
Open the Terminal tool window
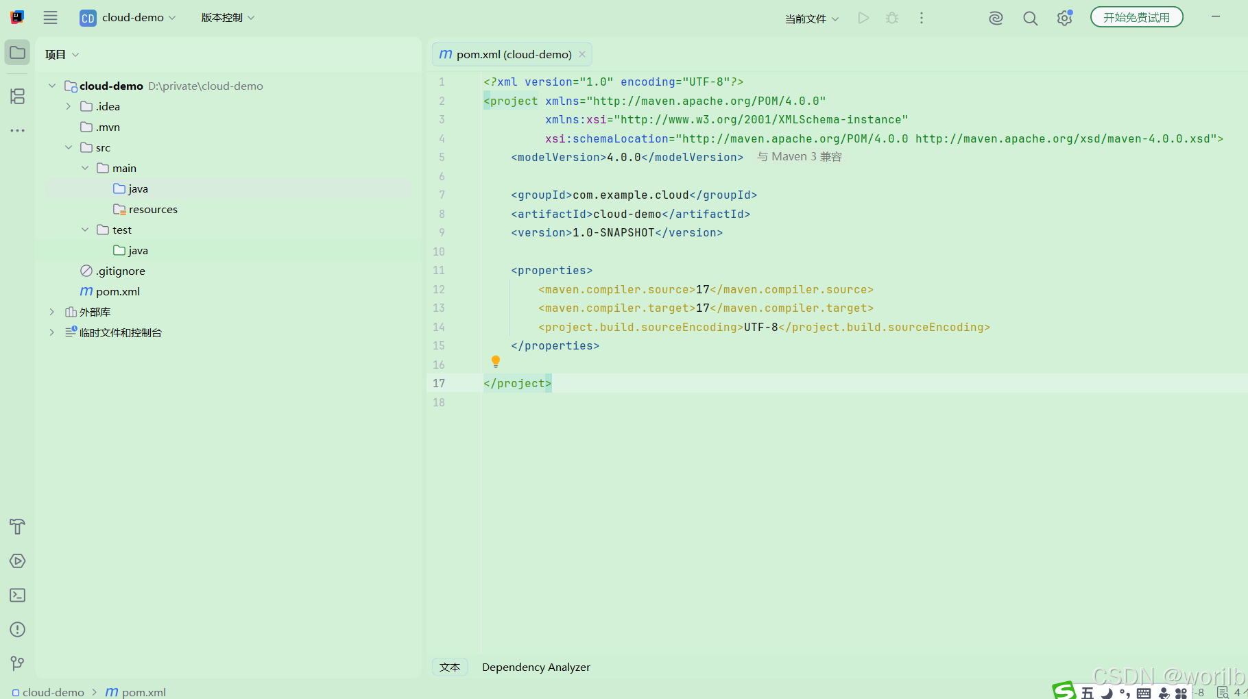coord(17,595)
